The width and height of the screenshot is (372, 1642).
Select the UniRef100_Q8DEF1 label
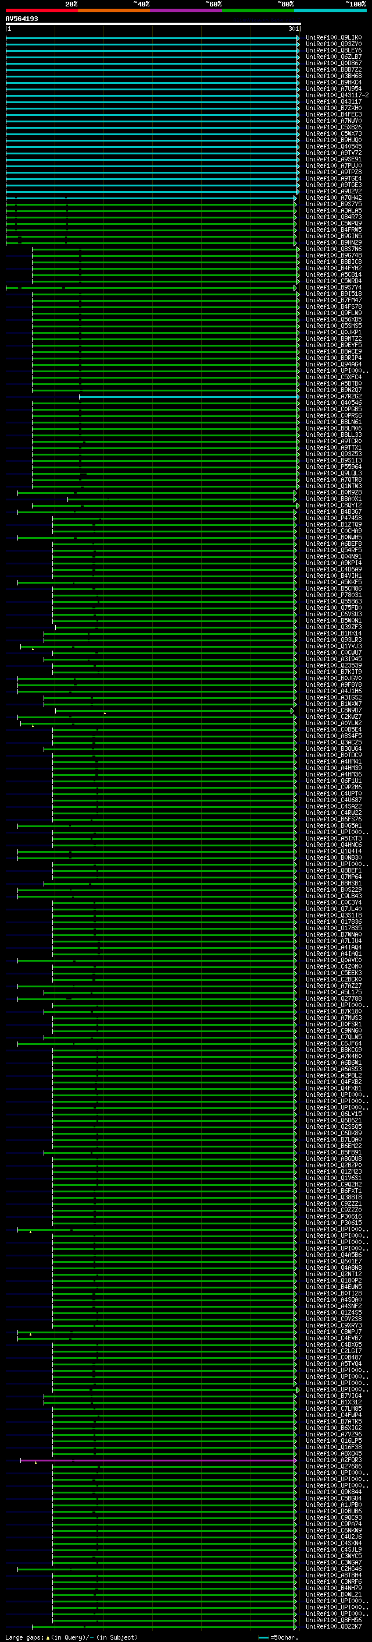click(x=333, y=870)
